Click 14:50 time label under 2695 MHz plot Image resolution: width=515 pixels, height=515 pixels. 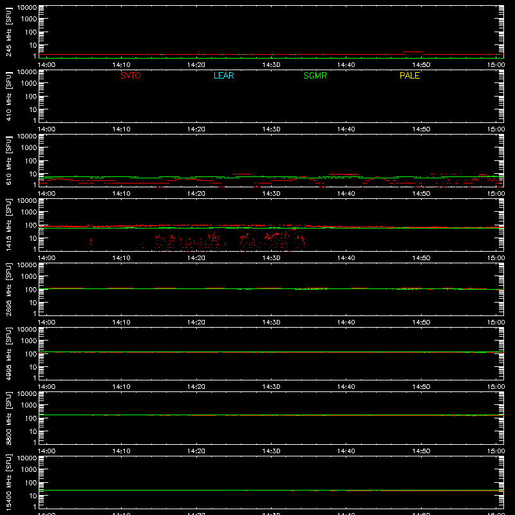[421, 323]
